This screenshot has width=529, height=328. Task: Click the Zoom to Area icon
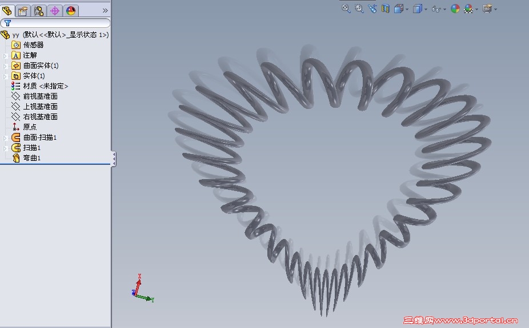(359, 9)
